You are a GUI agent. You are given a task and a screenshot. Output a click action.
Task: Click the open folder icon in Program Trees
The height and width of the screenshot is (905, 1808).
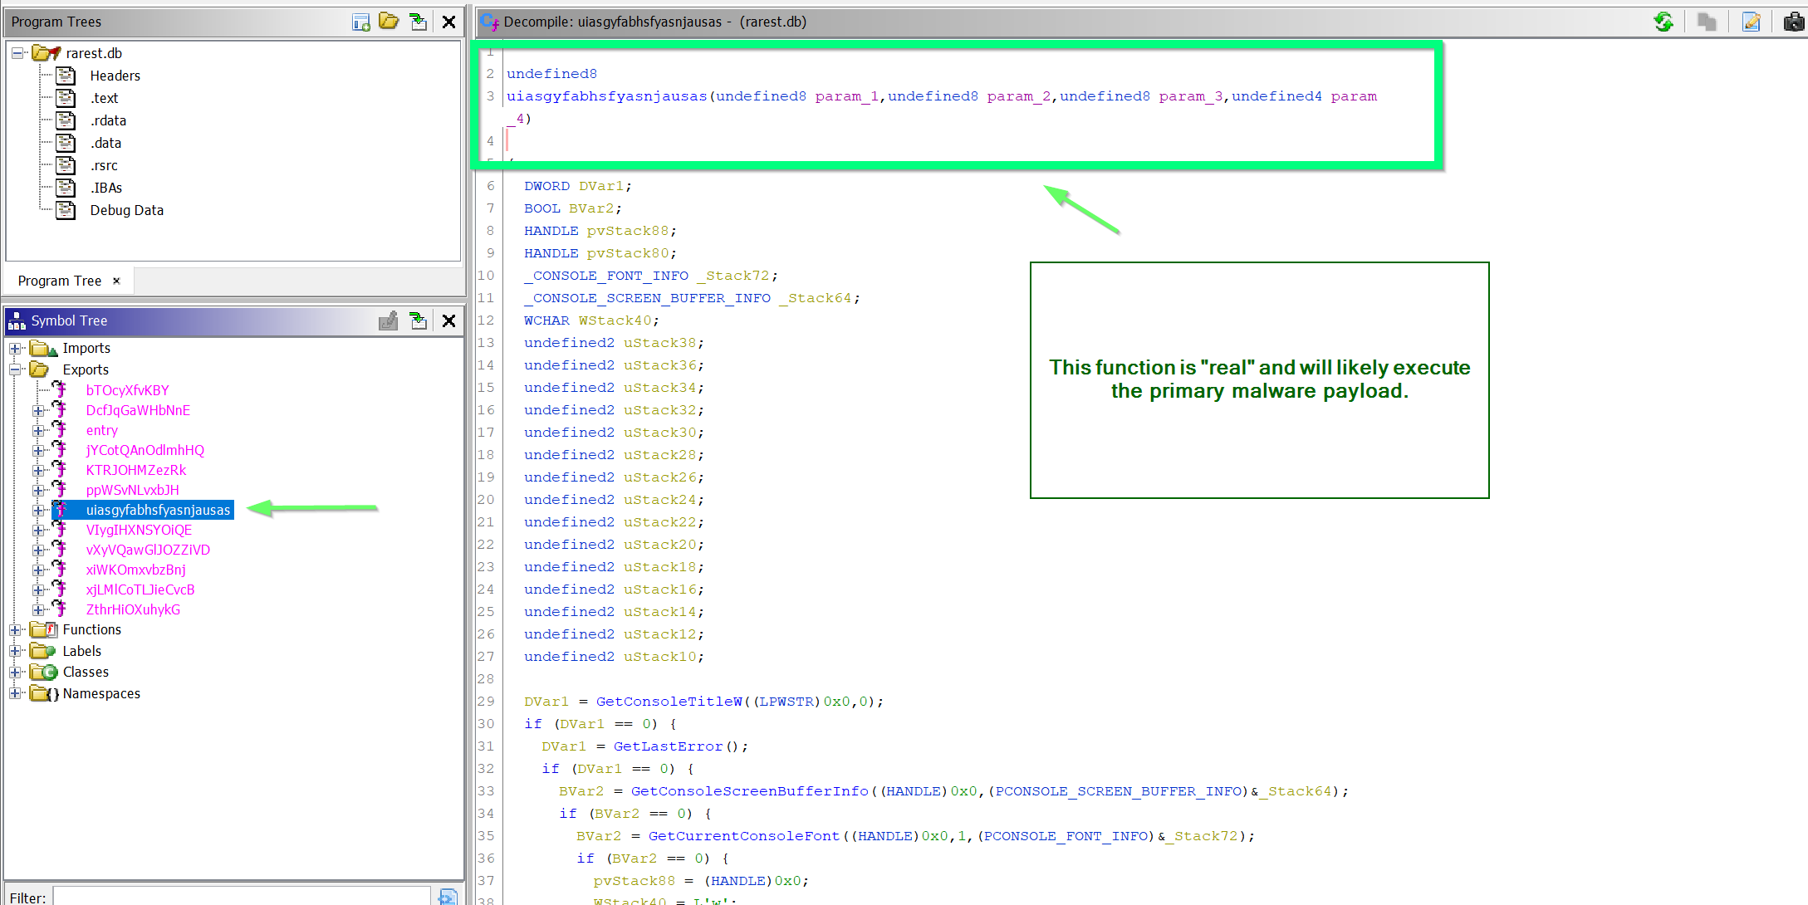389,22
